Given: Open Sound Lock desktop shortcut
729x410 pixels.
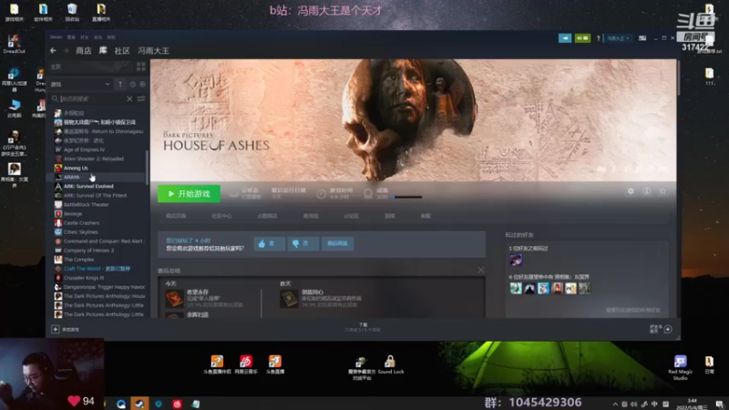Looking at the screenshot, I should 390,365.
